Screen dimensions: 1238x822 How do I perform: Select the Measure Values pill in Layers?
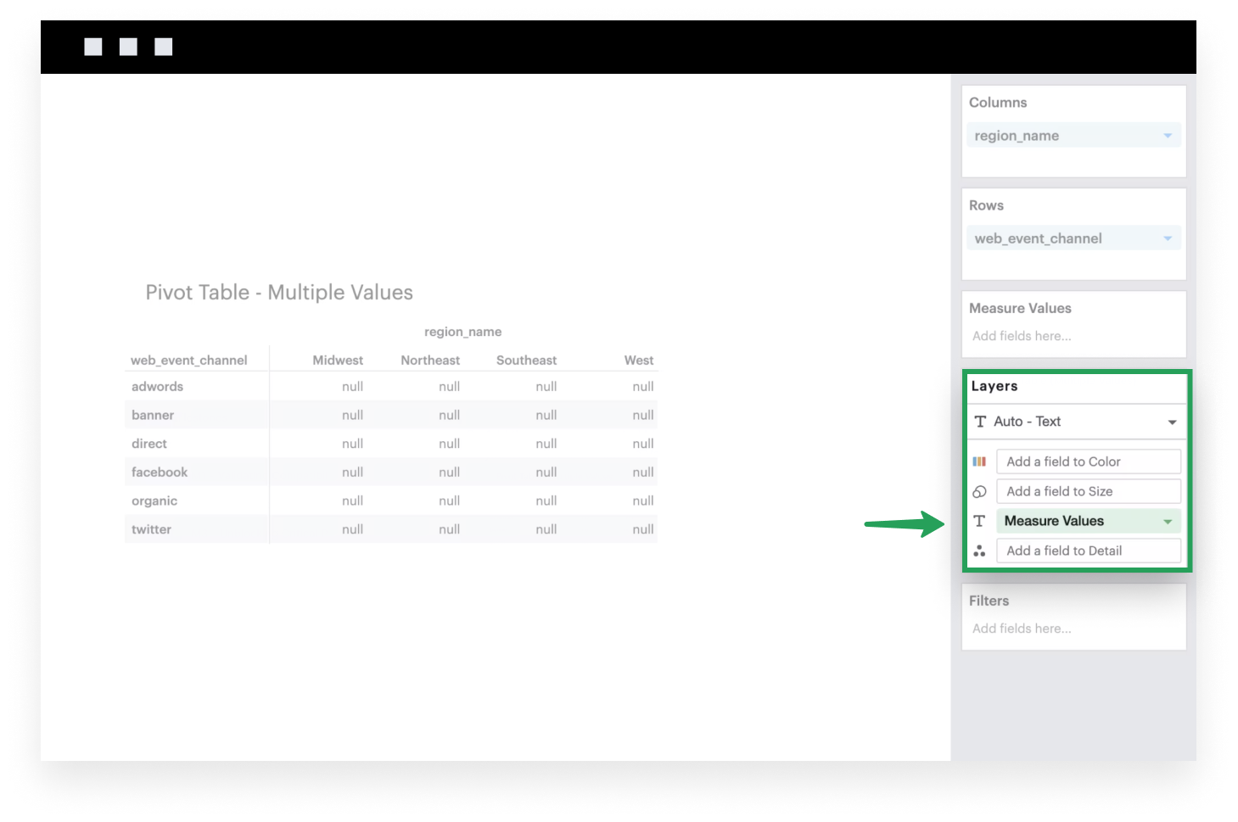[x=1054, y=521]
